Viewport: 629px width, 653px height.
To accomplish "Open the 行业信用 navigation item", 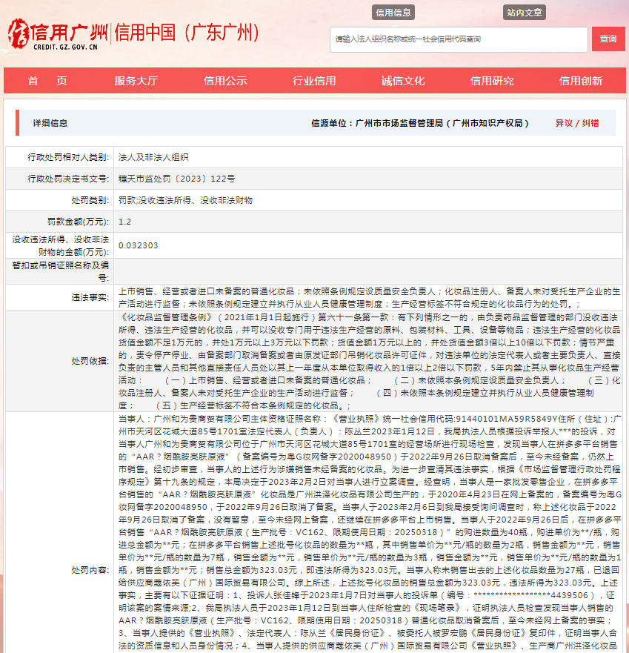I will [314, 81].
